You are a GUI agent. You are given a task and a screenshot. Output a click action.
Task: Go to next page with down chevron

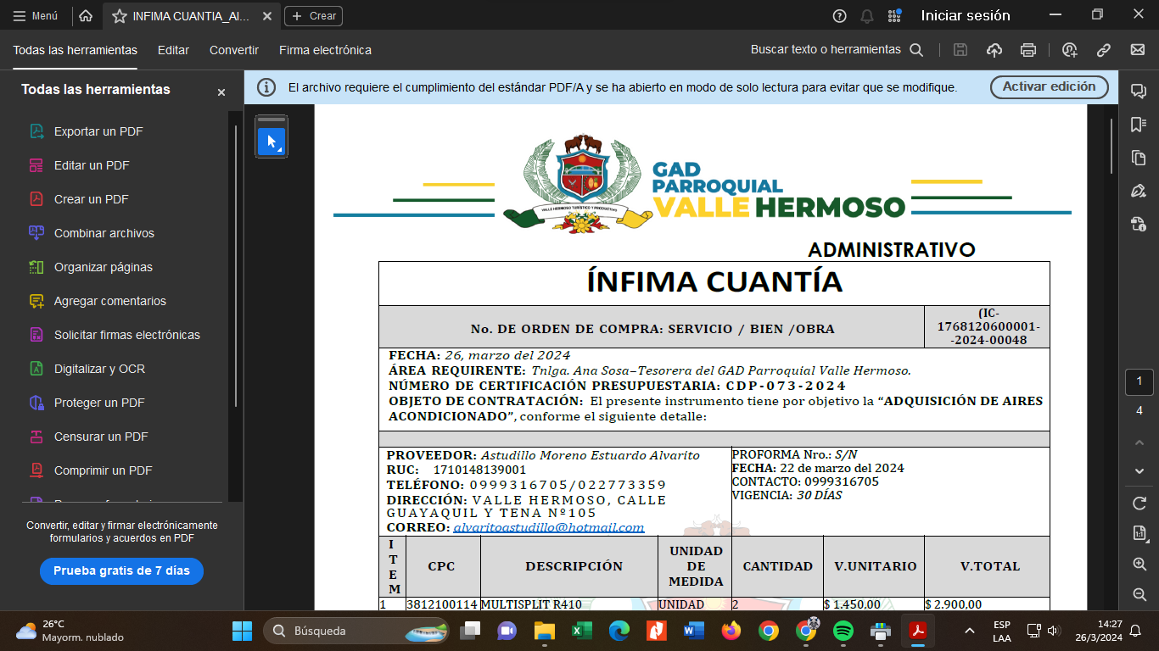point(1139,470)
